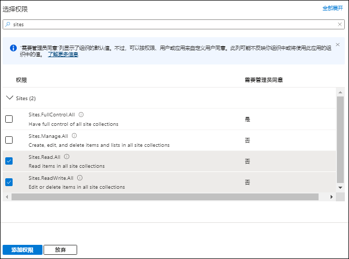Click 是 value in Sites.FullControl.All row
The image size is (349, 259).
[x=248, y=120]
